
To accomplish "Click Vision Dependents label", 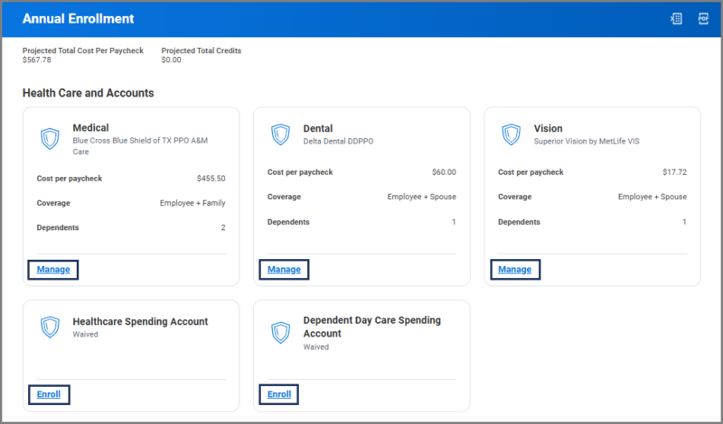I will (x=519, y=222).
